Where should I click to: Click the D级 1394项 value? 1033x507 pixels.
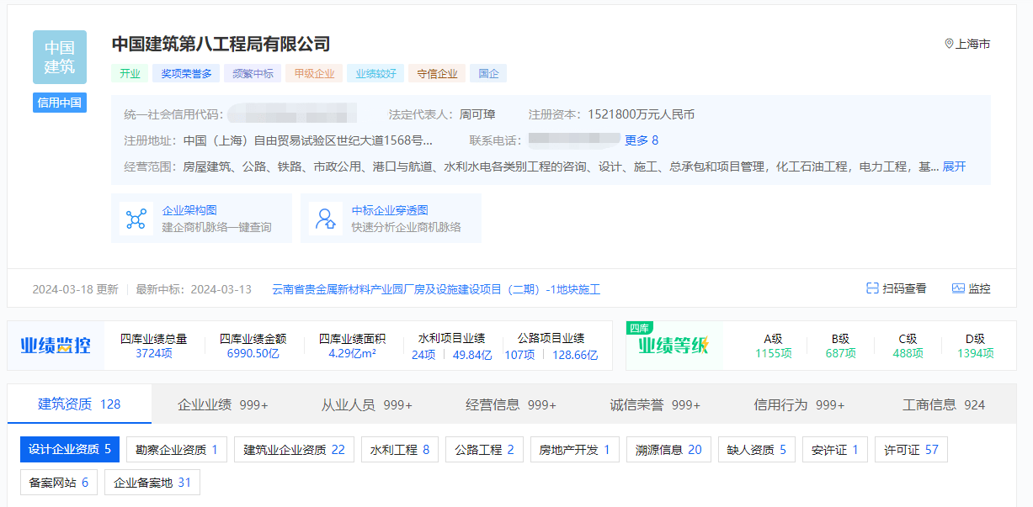[x=975, y=354]
